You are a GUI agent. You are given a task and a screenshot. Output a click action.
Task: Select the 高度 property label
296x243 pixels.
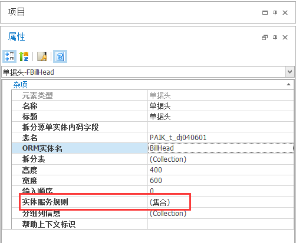(29, 170)
